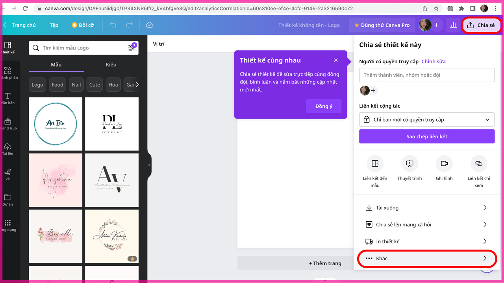The height and width of the screenshot is (283, 504).
Task: Click the cloud save status icon
Action: tap(149, 25)
